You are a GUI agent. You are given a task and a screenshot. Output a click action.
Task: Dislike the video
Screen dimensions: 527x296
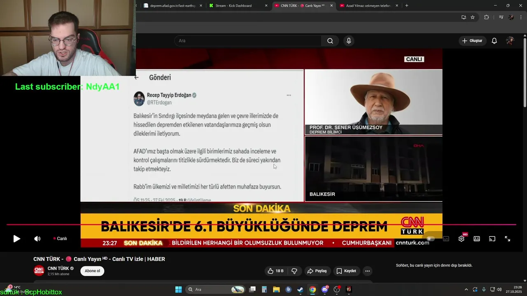pos(294,271)
